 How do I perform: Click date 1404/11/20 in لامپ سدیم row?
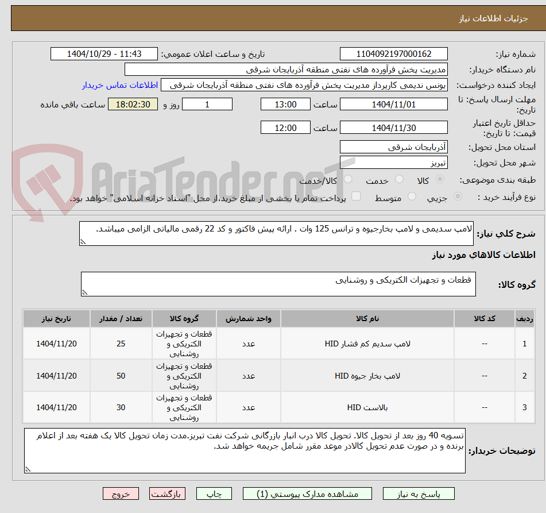(x=56, y=344)
